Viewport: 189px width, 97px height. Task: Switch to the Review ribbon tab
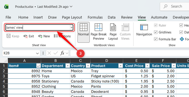127,17
